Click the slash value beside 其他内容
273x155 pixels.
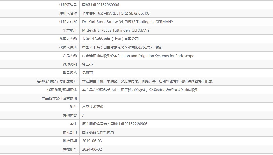tap(83, 115)
